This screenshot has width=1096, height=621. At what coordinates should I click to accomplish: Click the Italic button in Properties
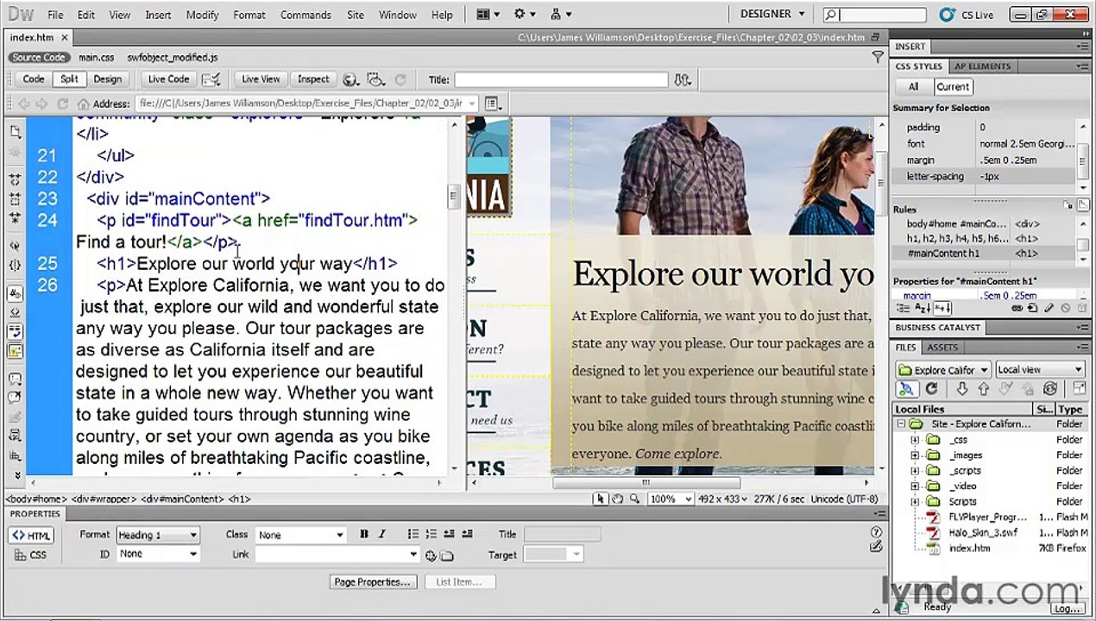pyautogui.click(x=381, y=535)
